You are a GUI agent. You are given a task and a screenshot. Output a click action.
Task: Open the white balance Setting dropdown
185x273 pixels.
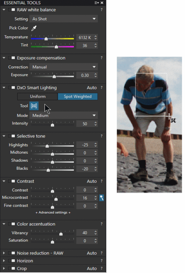(64, 19)
